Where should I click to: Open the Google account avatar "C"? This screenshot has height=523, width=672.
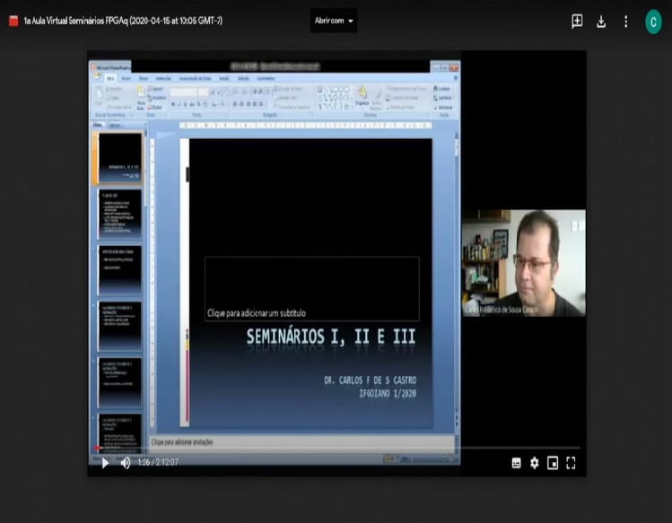(653, 21)
